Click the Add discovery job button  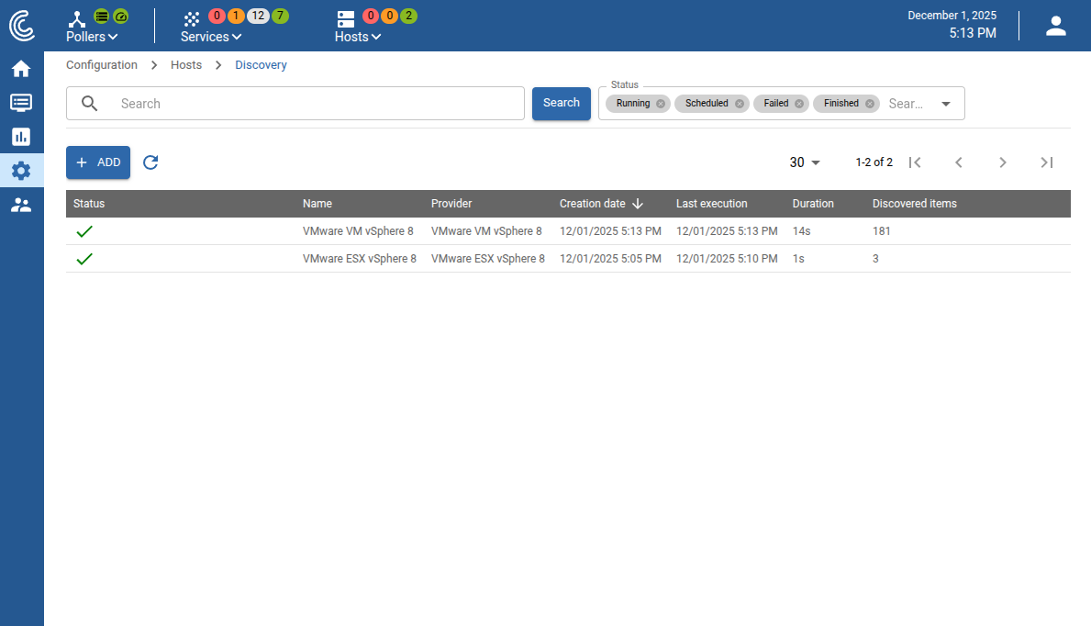[98, 162]
